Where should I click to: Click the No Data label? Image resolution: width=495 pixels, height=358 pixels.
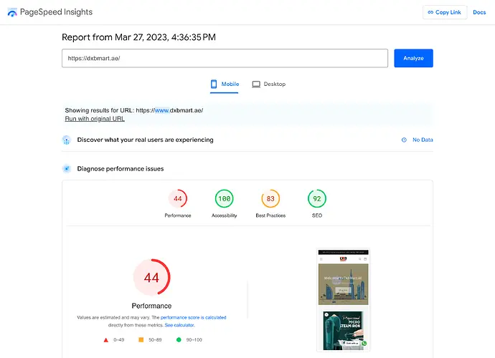423,140
